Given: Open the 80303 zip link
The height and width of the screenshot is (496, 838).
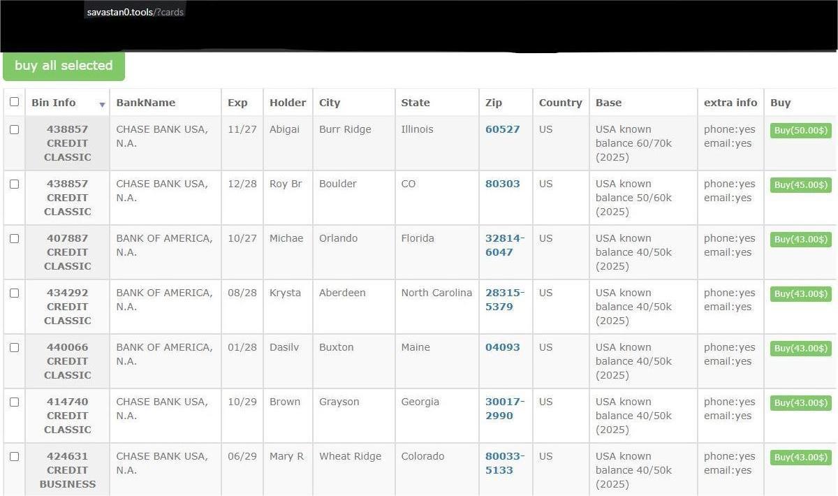Looking at the screenshot, I should [503, 184].
